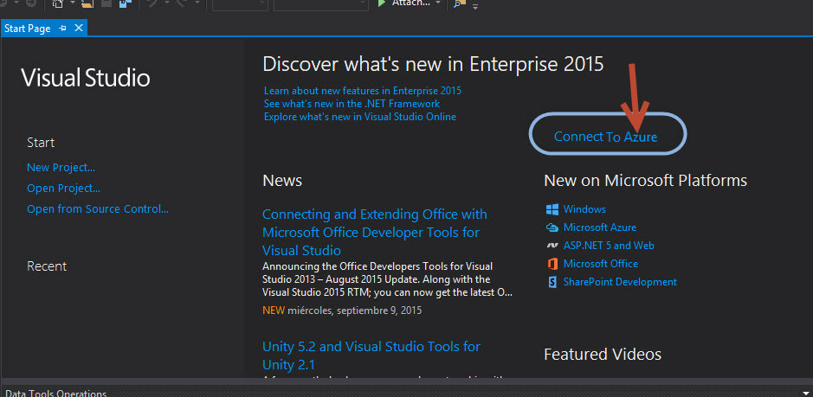Click the Windows logo icon
Image resolution: width=813 pixels, height=397 pixels.
(552, 209)
